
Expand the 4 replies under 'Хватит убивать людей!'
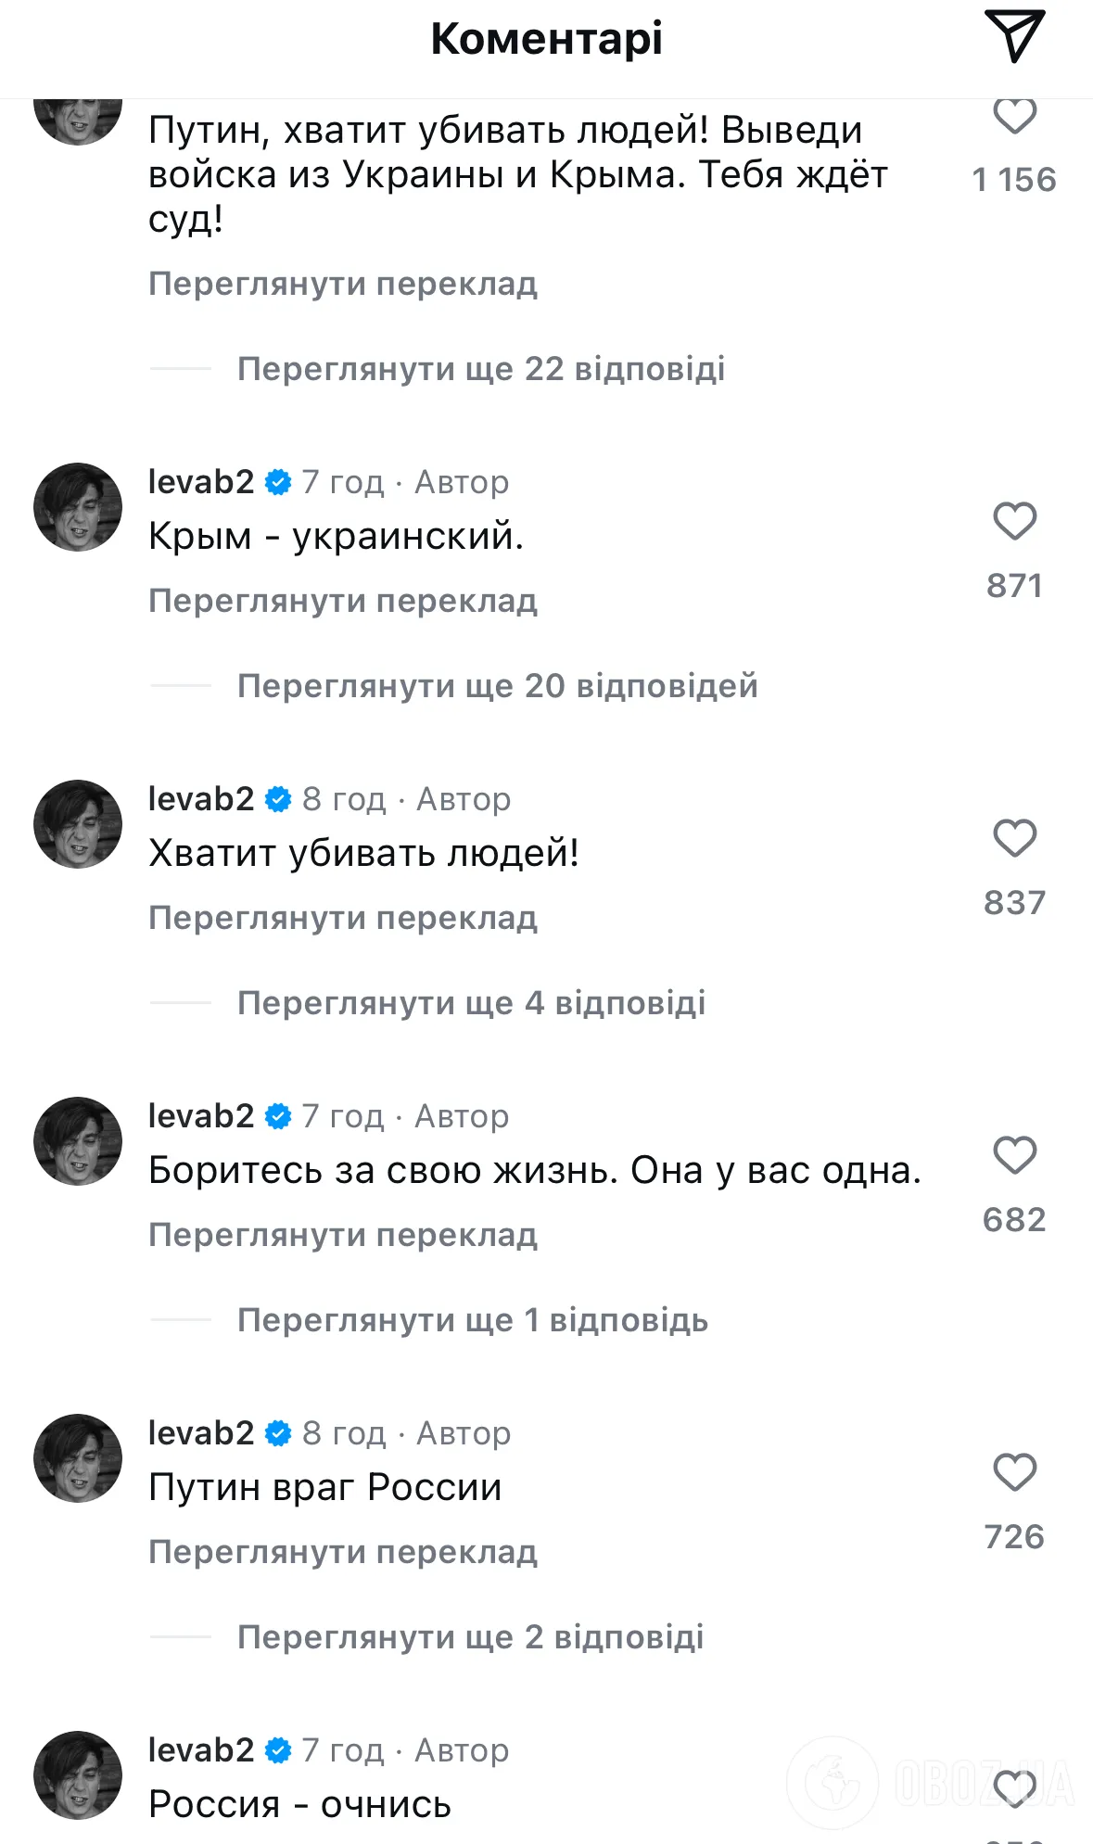point(472,1002)
